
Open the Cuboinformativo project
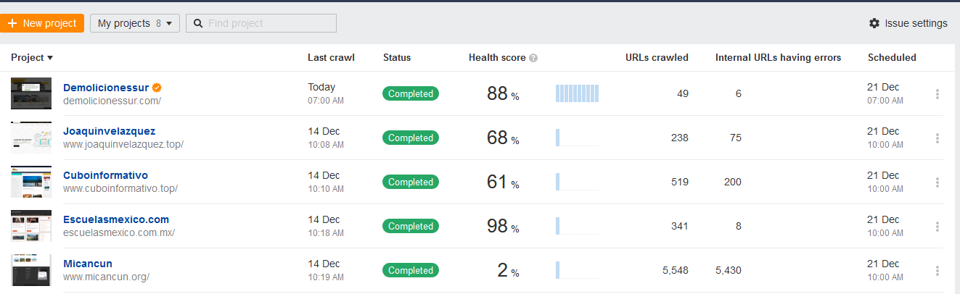(105, 175)
